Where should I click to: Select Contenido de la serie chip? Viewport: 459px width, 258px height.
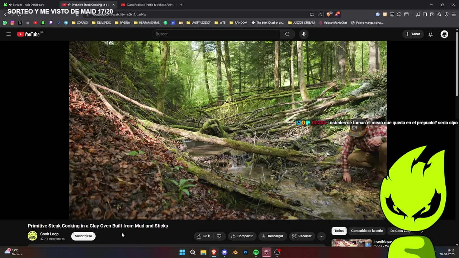click(367, 231)
